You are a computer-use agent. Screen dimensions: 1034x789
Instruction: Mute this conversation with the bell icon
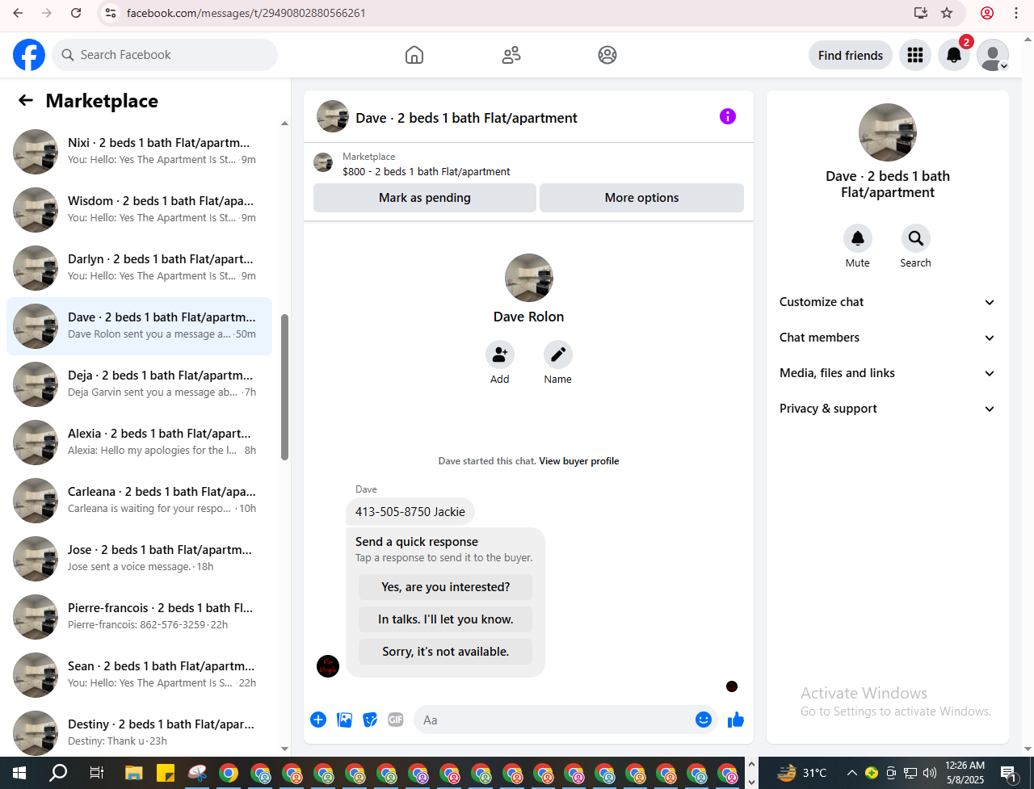click(858, 238)
